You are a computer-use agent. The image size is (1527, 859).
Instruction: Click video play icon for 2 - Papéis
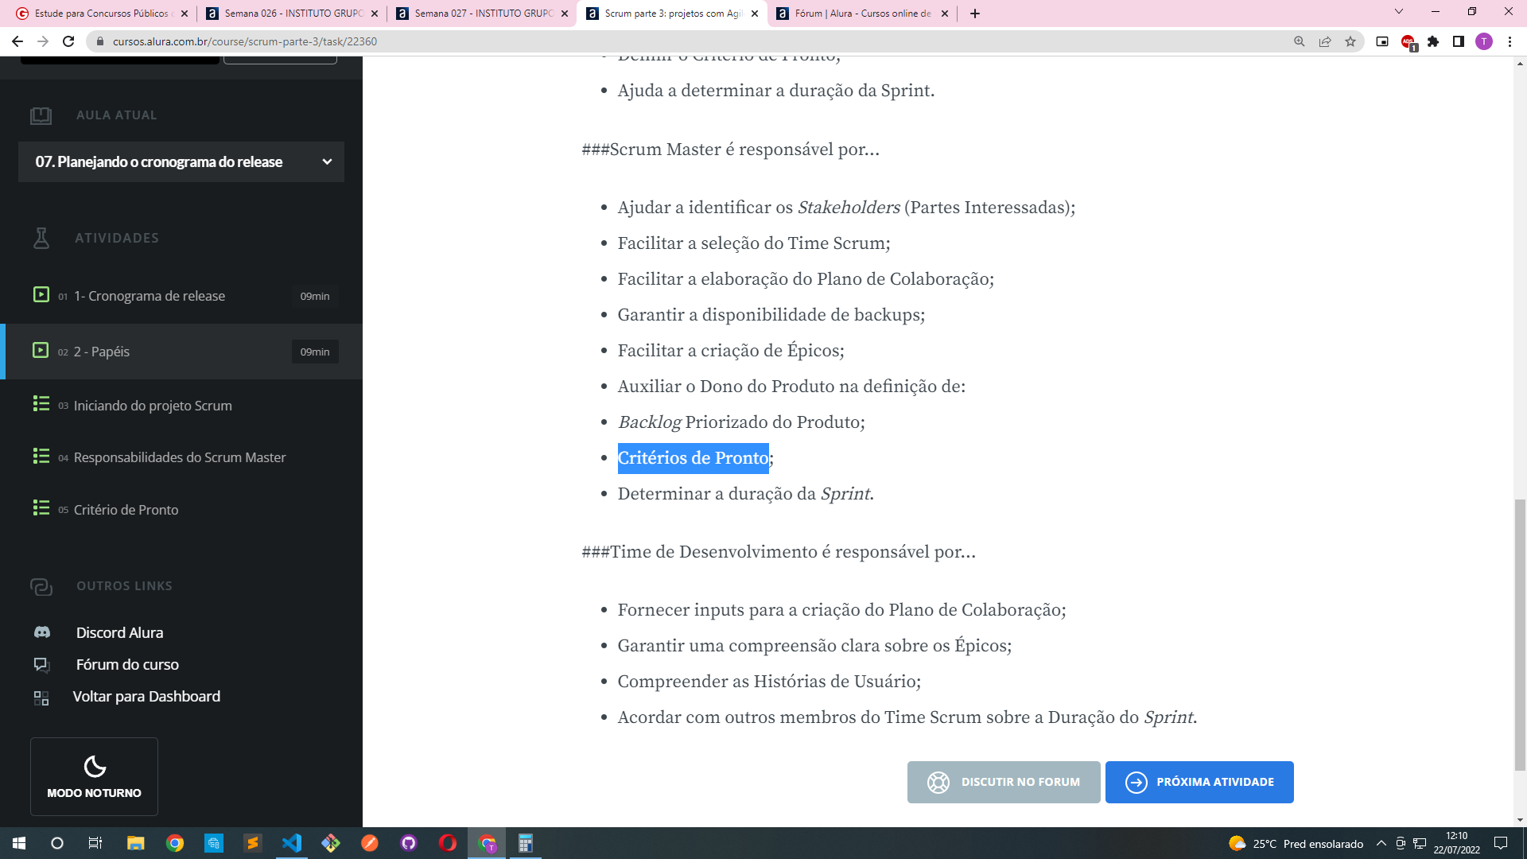click(41, 350)
